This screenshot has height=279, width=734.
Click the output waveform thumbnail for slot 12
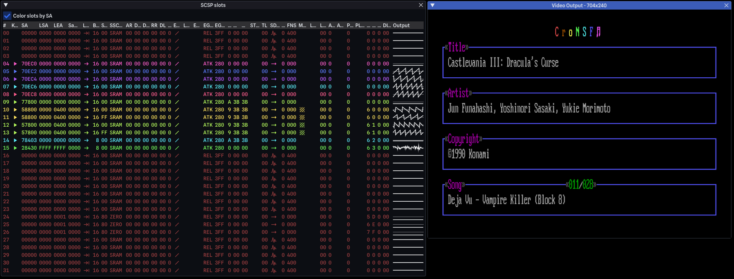(x=408, y=125)
